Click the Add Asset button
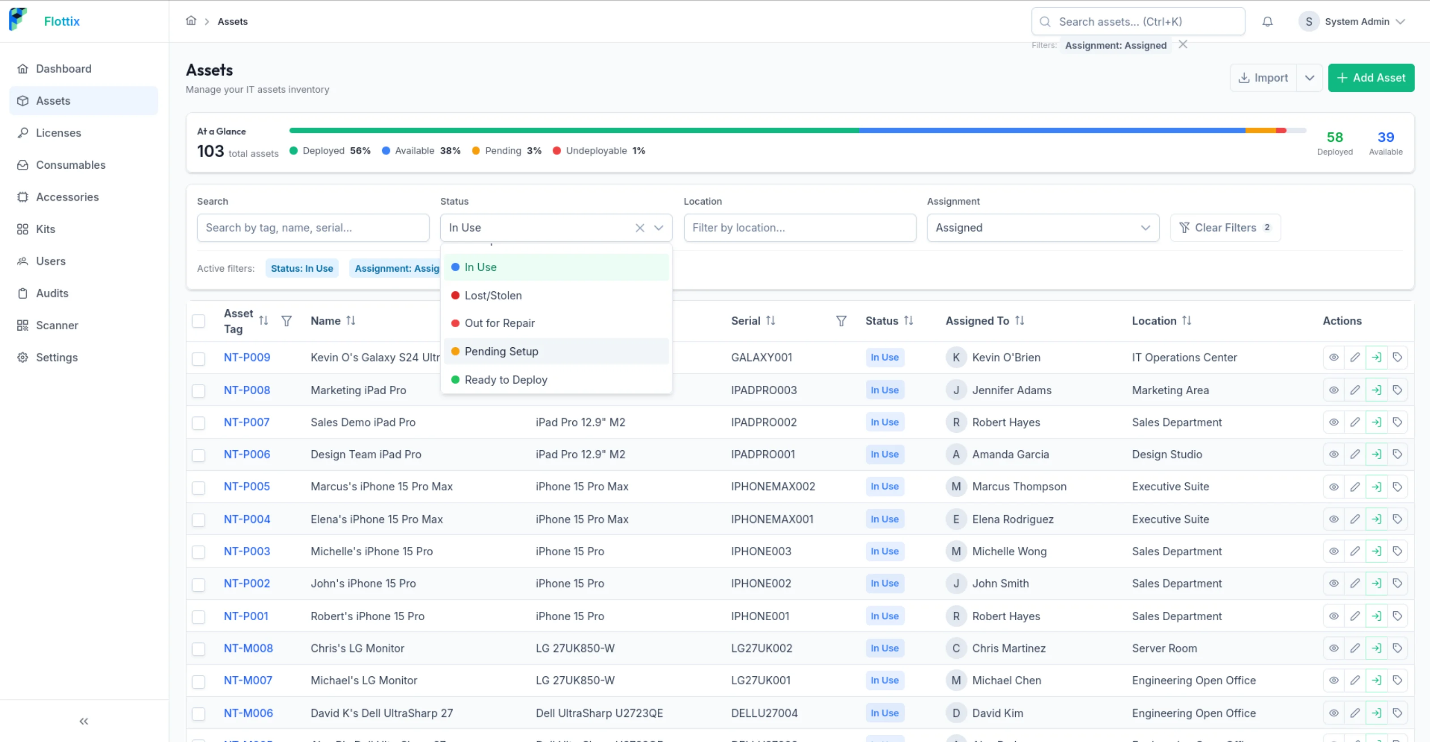 (1370, 78)
